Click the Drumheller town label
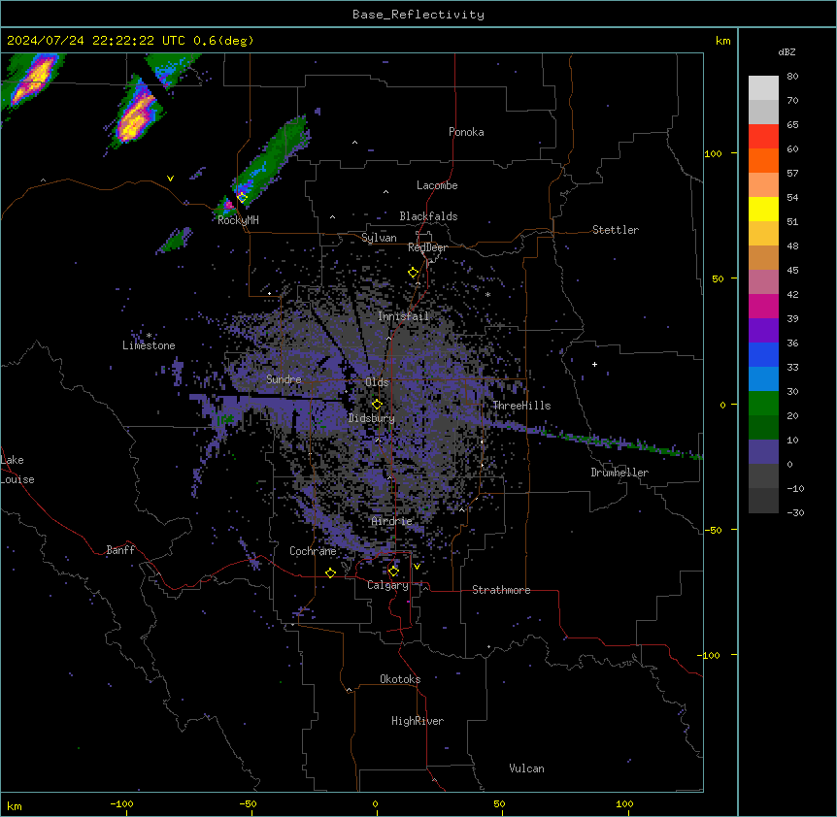 point(619,473)
